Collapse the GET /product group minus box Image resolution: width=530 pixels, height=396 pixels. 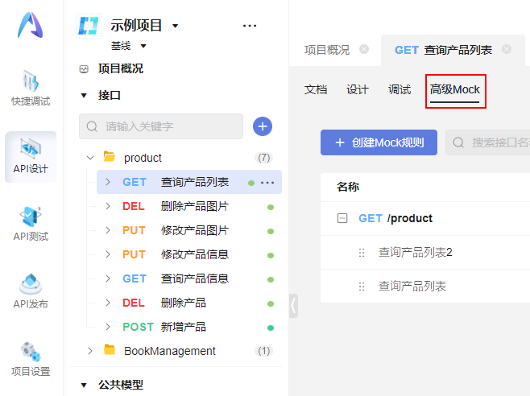[342, 218]
